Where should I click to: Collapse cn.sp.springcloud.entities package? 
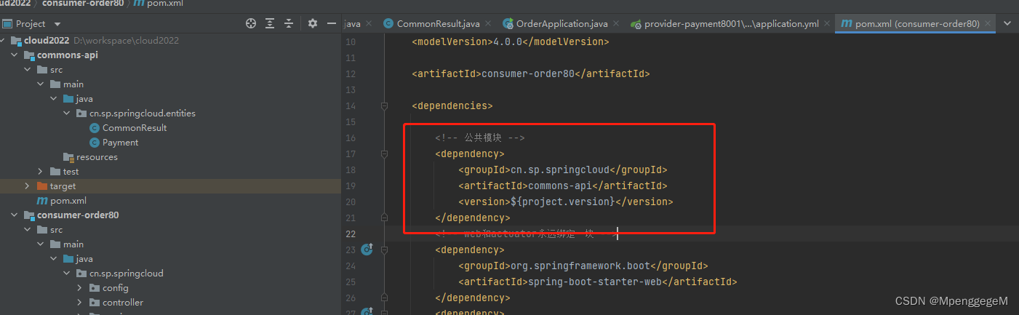point(67,113)
